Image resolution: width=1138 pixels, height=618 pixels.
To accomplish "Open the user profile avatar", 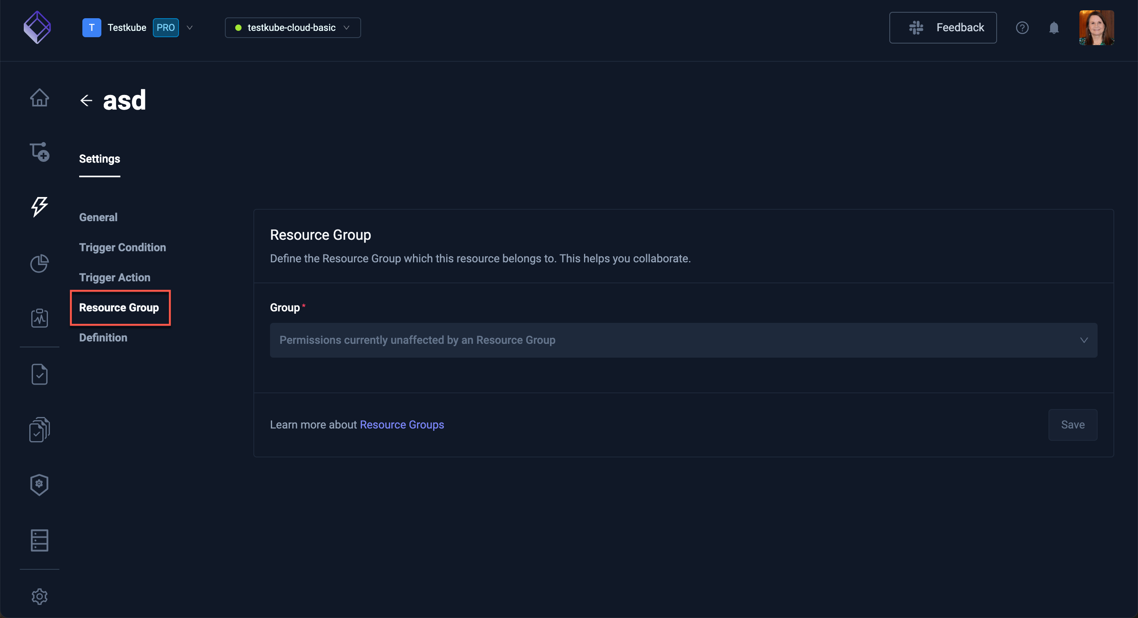I will 1096,27.
